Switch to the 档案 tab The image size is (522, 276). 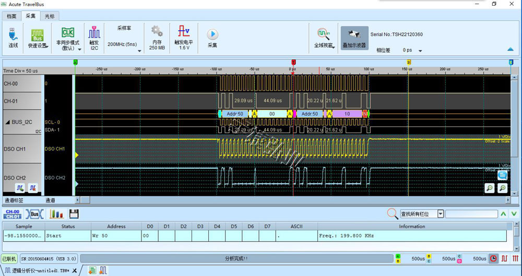pyautogui.click(x=11, y=16)
